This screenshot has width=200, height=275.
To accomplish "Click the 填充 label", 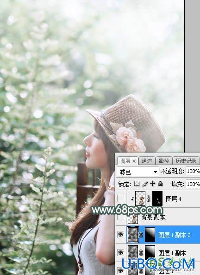I will [x=178, y=184].
